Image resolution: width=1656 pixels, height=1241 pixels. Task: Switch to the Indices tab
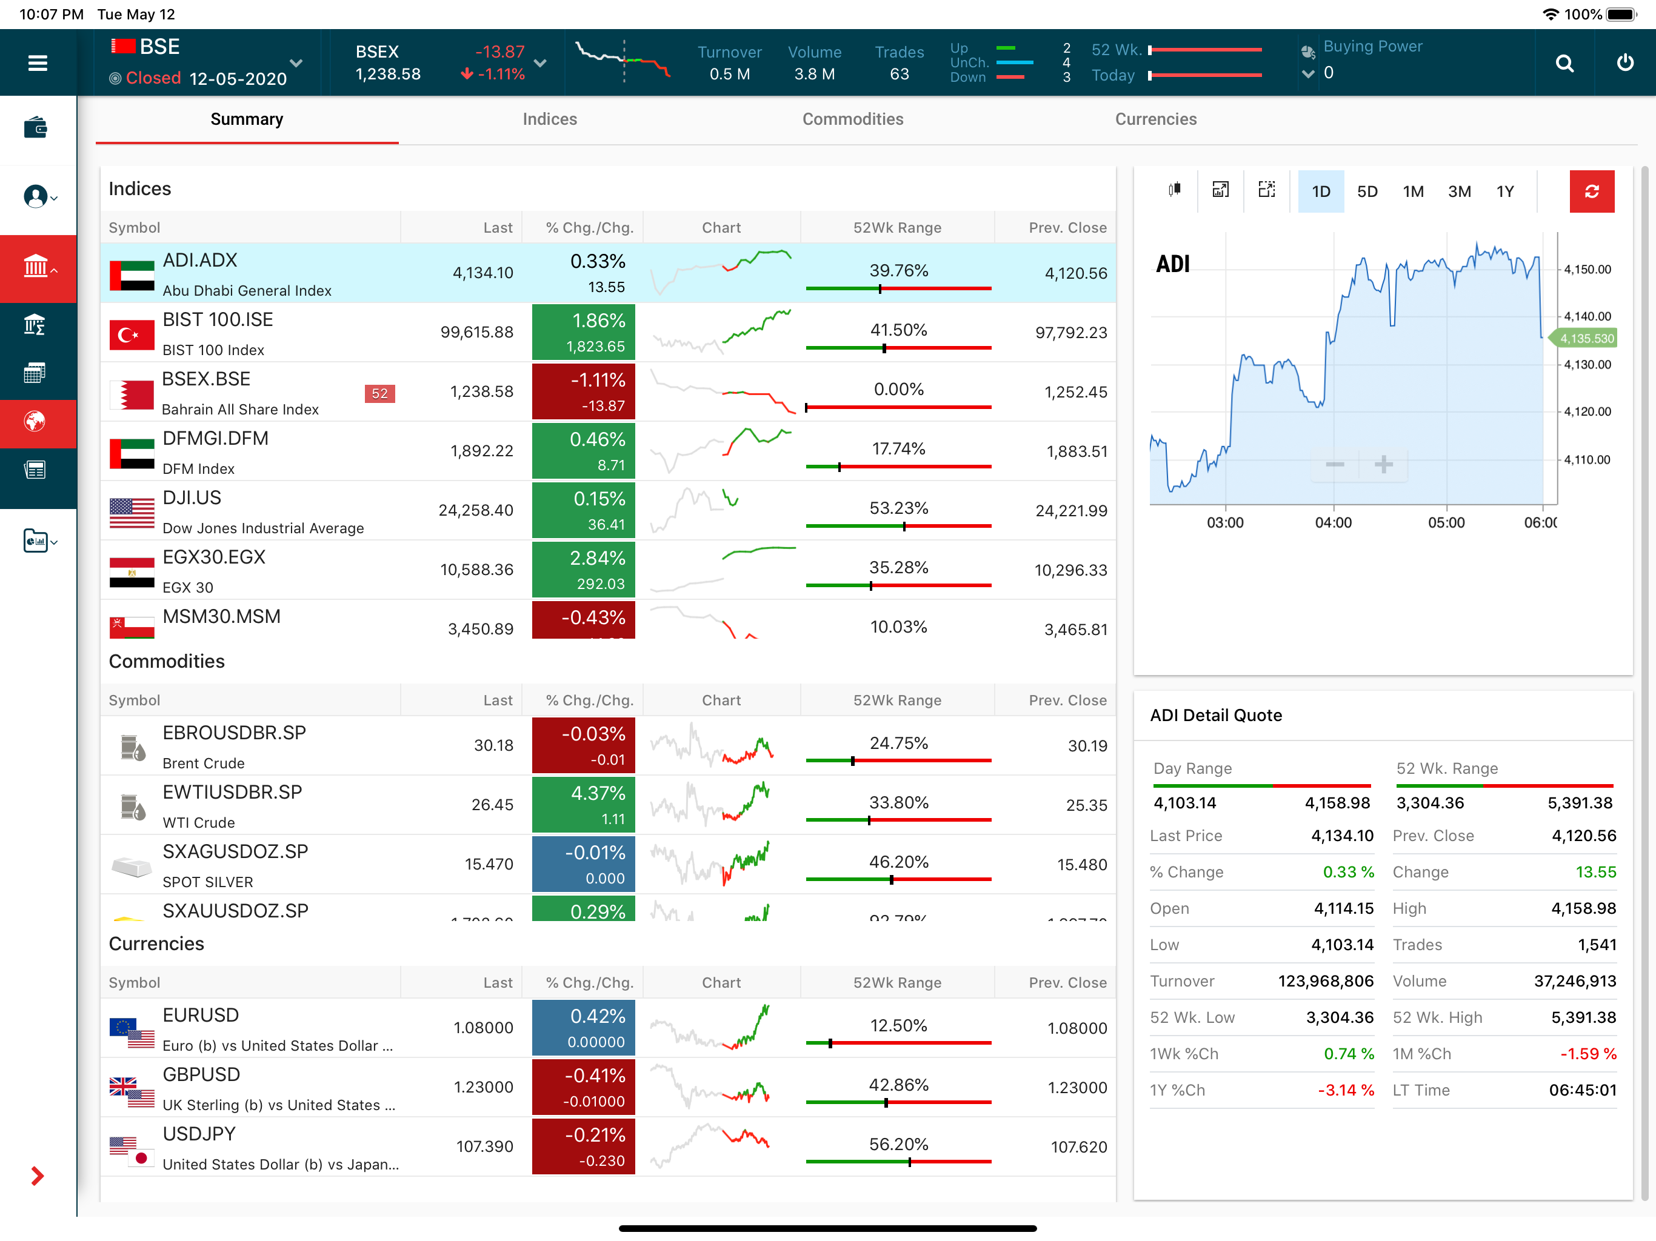(x=550, y=119)
